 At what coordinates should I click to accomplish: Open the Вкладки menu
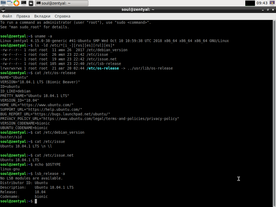[42, 16]
